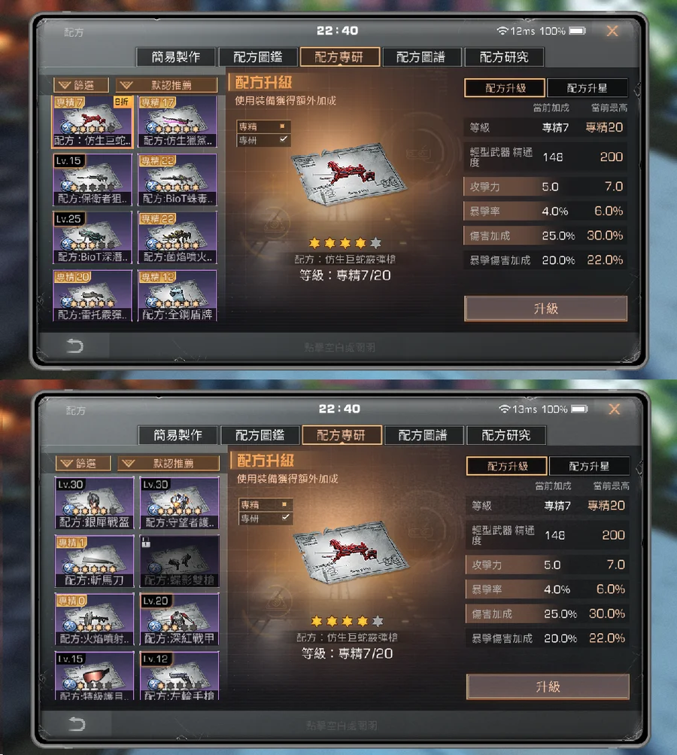
Task: Open the BioT深潛 Lv.25 recipe
Action: pyautogui.click(x=92, y=238)
